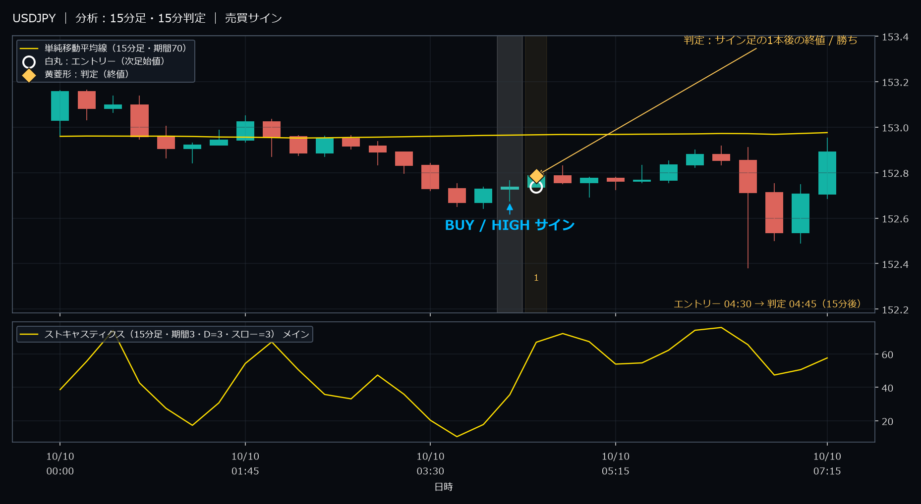Click the 分析：15分足・15分判定 heading
The width and height of the screenshot is (921, 504).
coord(140,18)
